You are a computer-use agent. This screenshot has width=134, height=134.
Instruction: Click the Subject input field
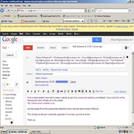tap(82, 74)
